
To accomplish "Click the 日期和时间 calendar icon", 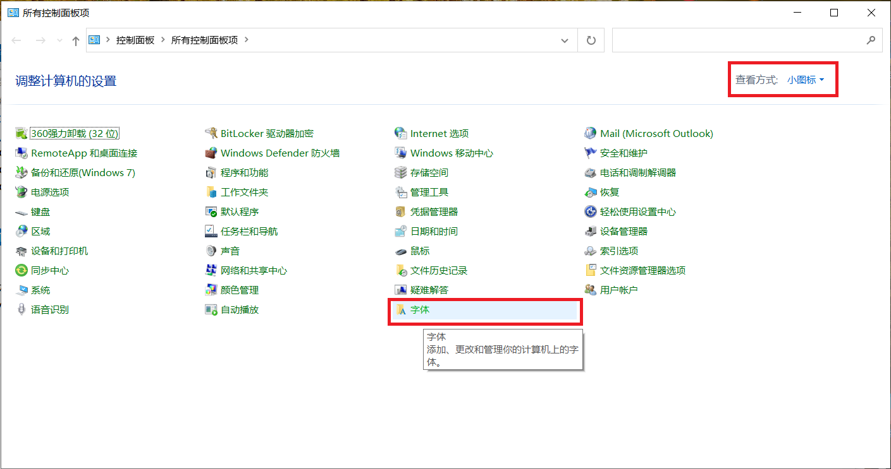I will coord(400,231).
